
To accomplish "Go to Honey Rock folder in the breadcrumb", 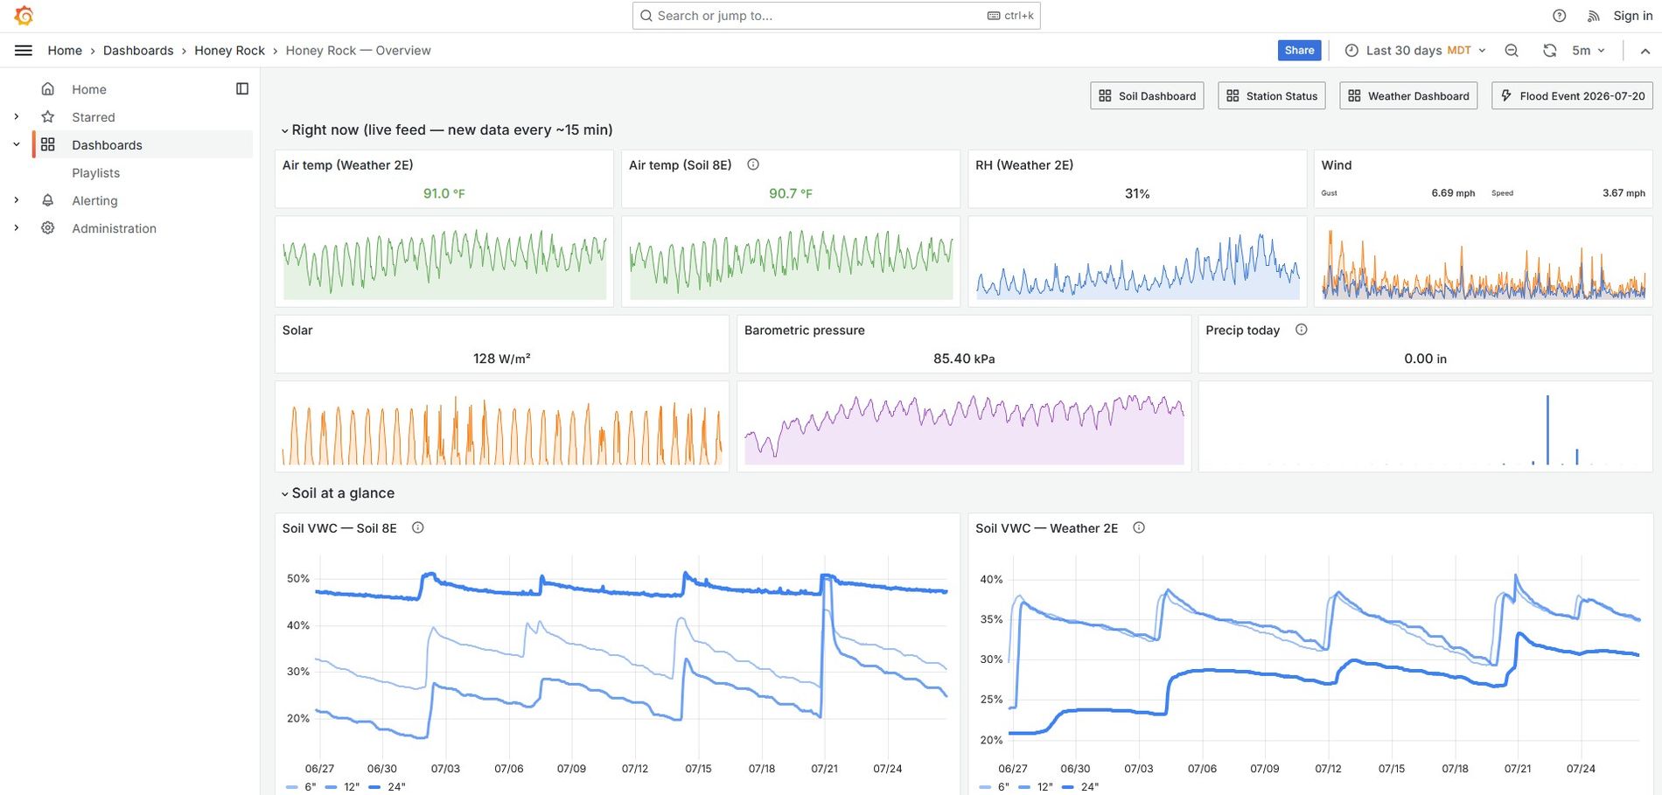I will tap(229, 51).
